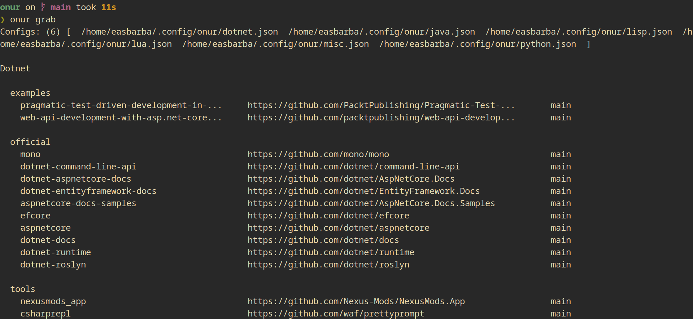Click the 'mono' repo name
The image size is (693, 319).
(30, 154)
